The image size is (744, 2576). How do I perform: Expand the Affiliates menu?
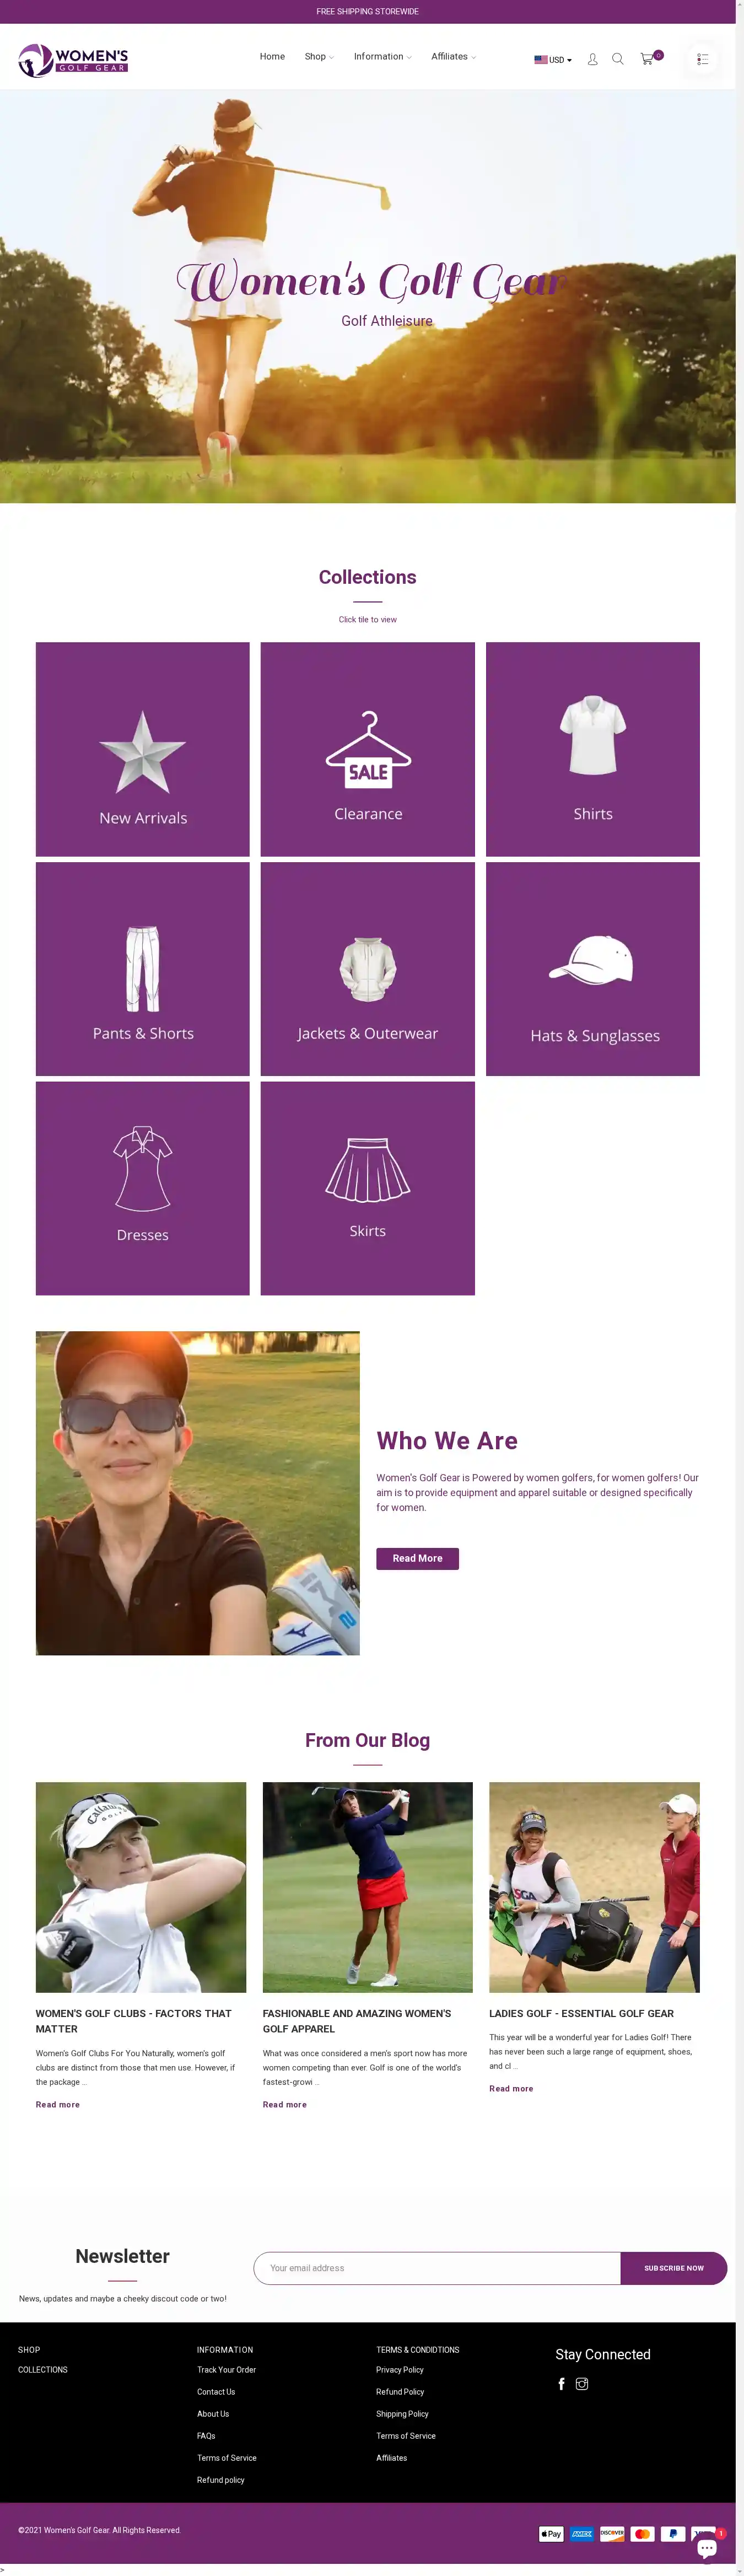coord(453,57)
